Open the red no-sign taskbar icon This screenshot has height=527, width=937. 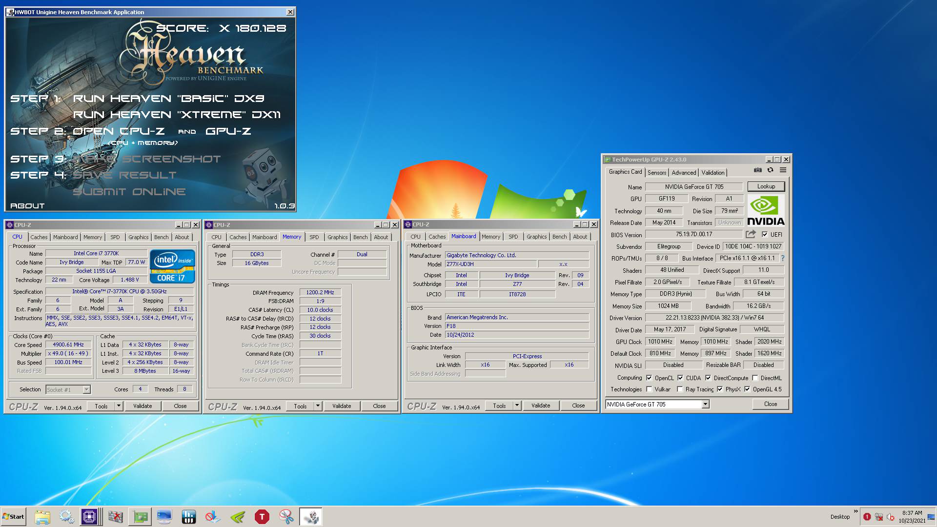[213, 517]
